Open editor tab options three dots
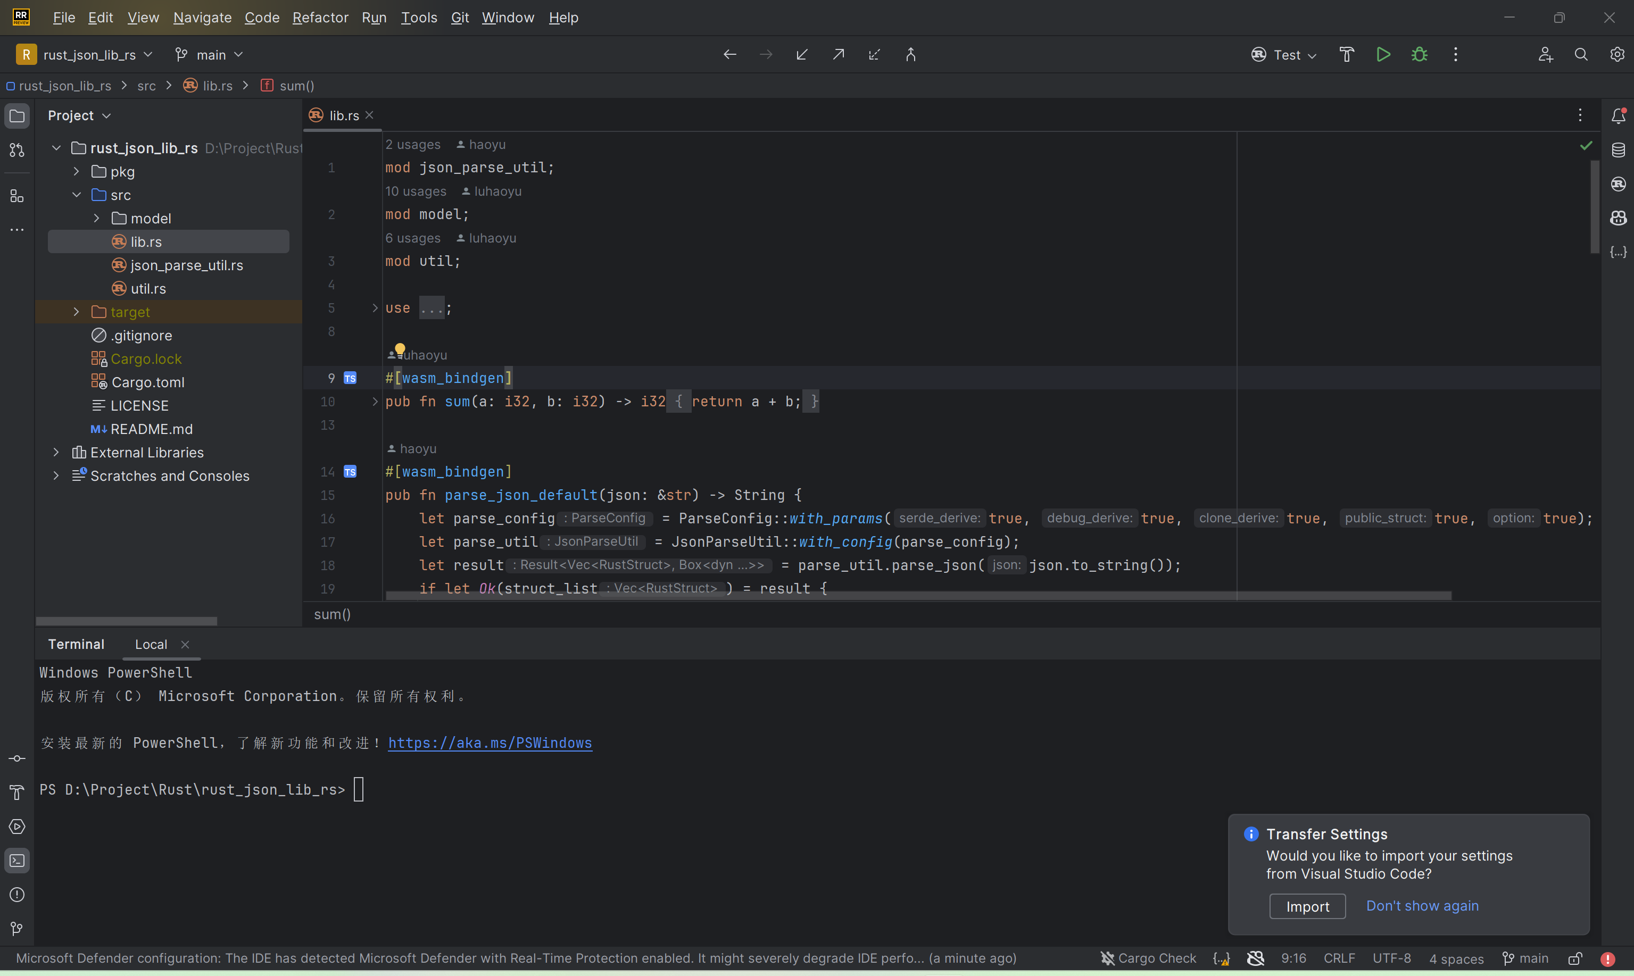 (1580, 116)
